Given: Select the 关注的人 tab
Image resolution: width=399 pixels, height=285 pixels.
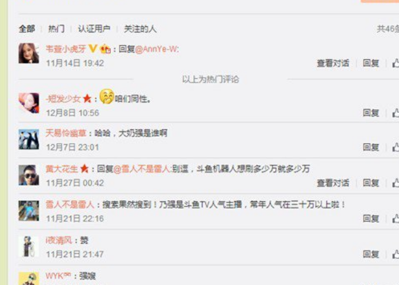Looking at the screenshot, I should pyautogui.click(x=140, y=28).
